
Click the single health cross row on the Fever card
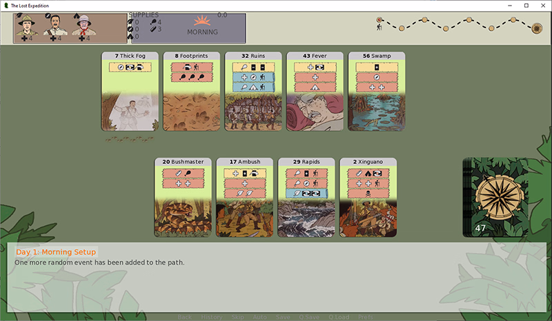315,77
